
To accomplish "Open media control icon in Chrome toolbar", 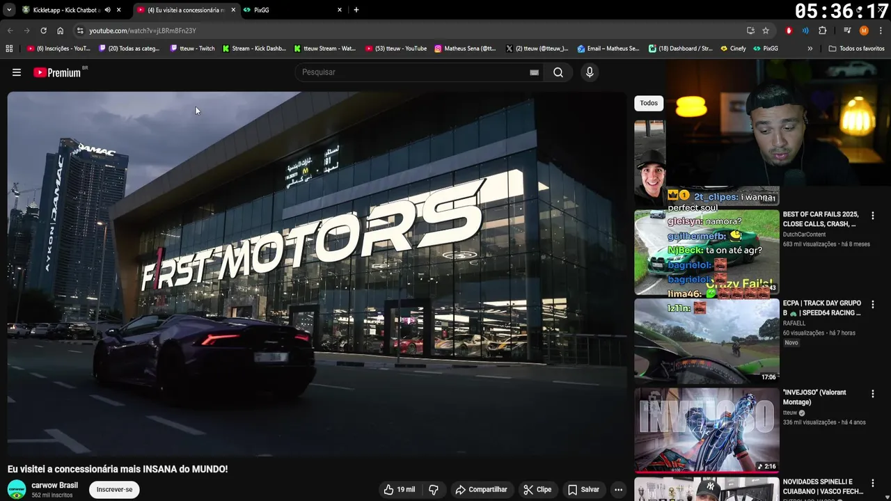I will tap(847, 31).
